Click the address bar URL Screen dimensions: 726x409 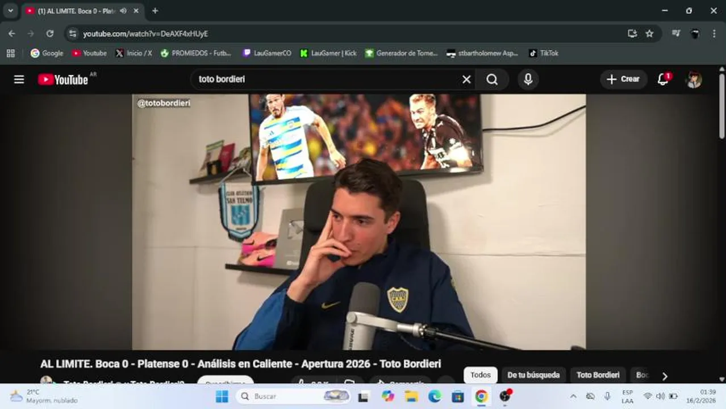pyautogui.click(x=145, y=34)
